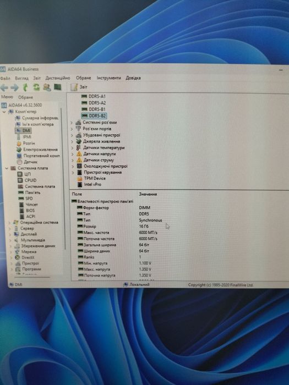Click the green board toolbar icon
Screen dimensions: 289x385
(x=57, y=87)
